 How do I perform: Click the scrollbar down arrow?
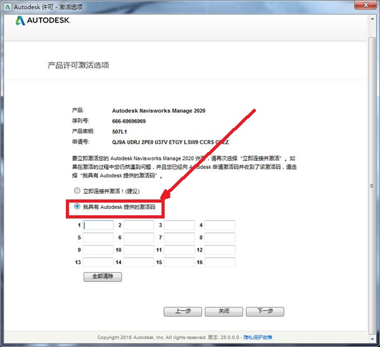click(x=372, y=339)
